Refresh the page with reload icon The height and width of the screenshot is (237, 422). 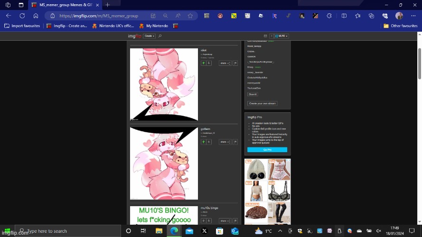[x=22, y=16]
